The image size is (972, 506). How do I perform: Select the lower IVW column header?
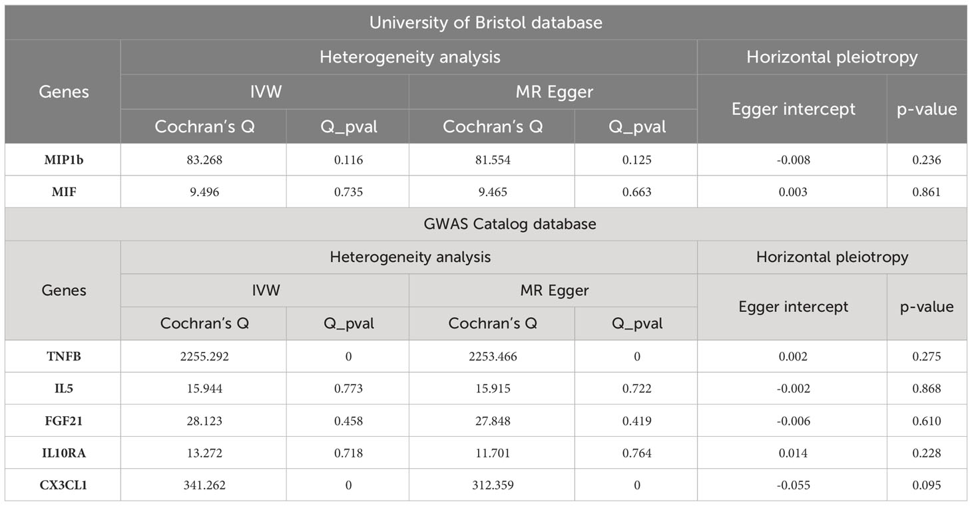265,291
